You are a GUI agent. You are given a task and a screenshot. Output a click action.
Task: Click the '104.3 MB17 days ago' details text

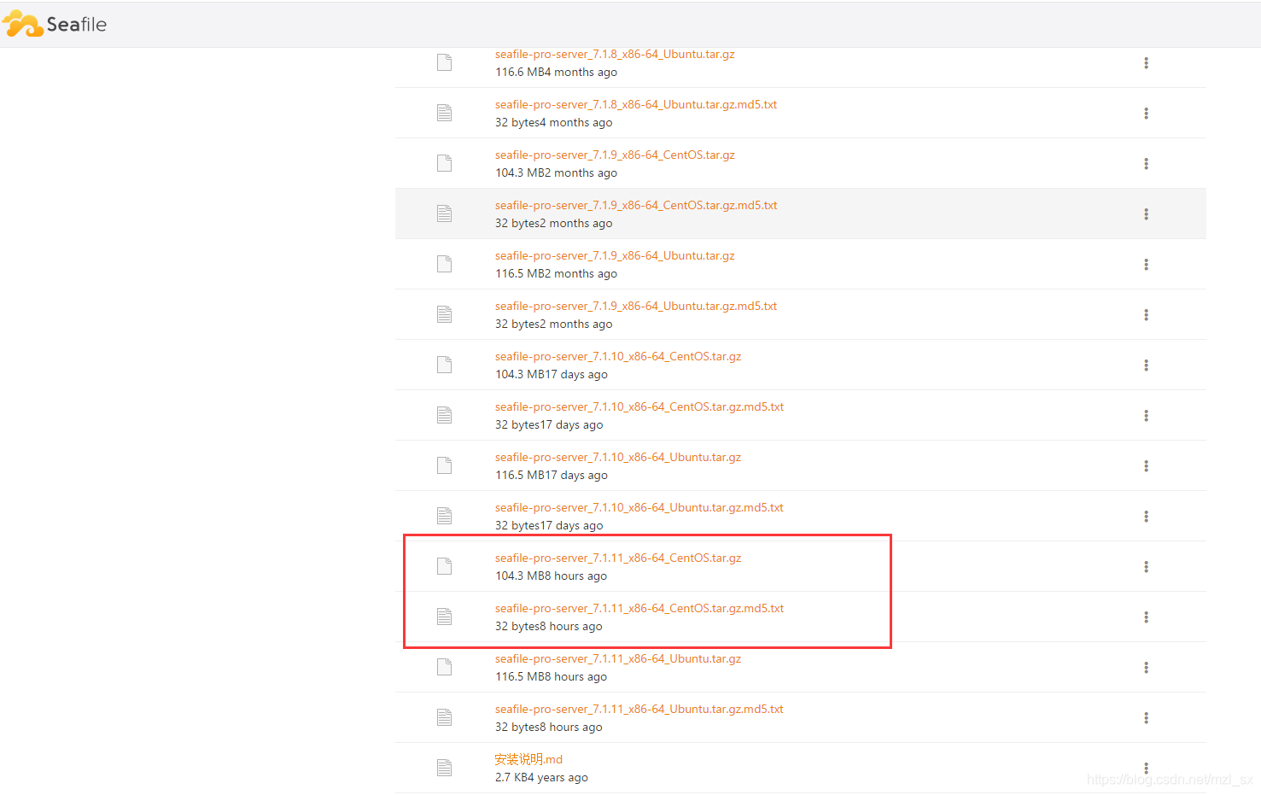(x=552, y=374)
